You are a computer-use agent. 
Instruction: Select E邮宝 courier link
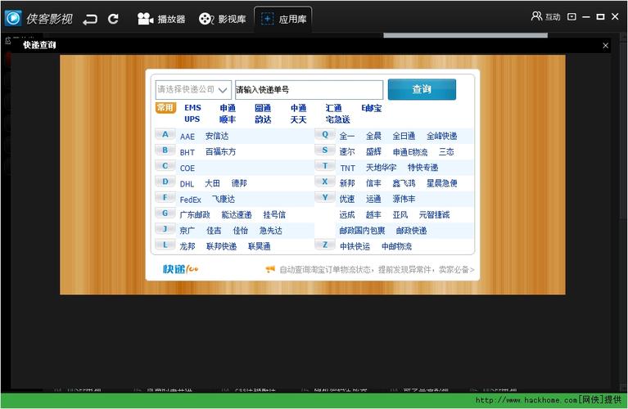(x=371, y=108)
